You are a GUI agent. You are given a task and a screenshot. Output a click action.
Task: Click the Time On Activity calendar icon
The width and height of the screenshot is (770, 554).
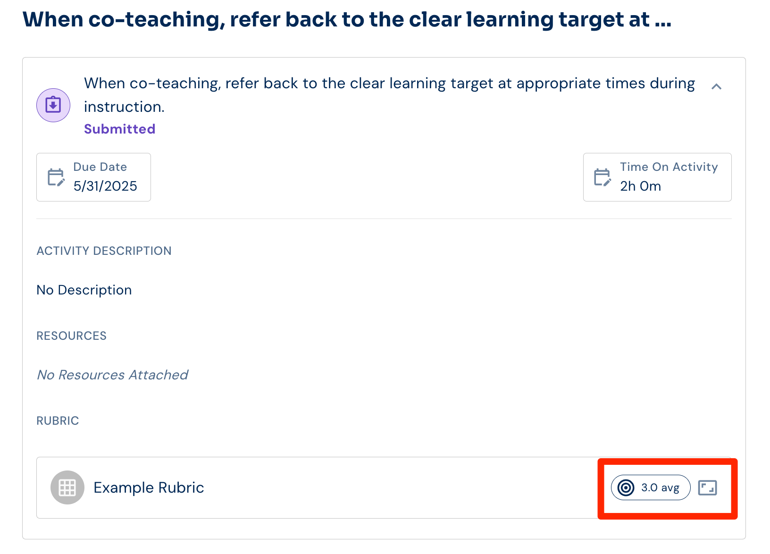[x=603, y=177]
